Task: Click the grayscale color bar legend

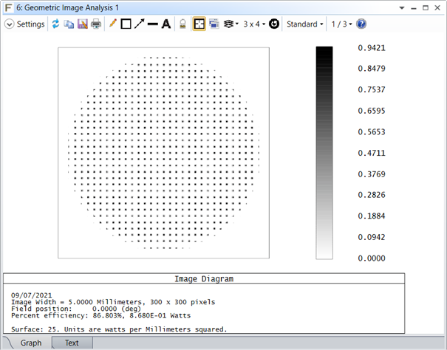Action: [x=324, y=153]
